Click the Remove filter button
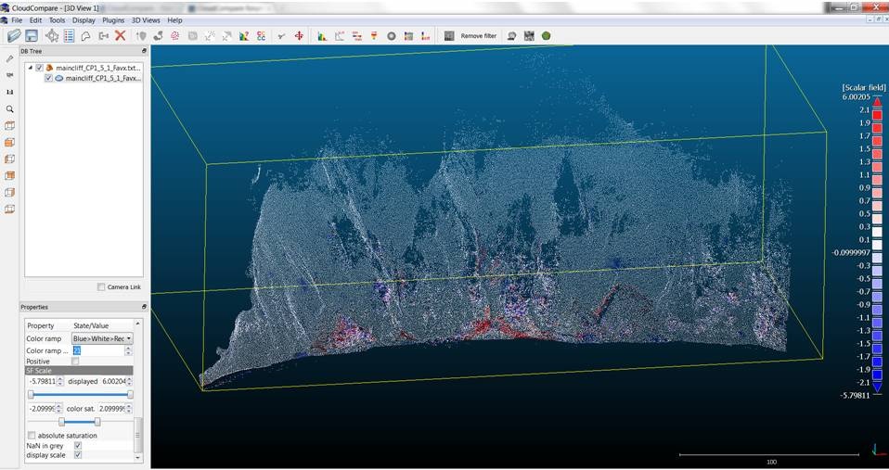Screen dimensions: 889x470 478,36
